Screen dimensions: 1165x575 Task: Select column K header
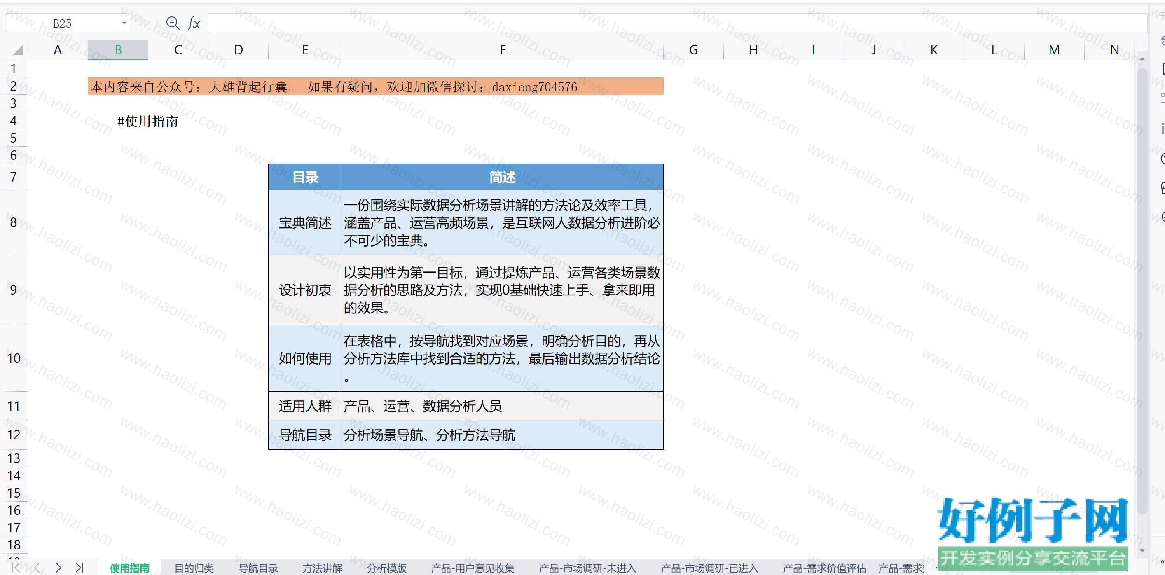(x=934, y=50)
